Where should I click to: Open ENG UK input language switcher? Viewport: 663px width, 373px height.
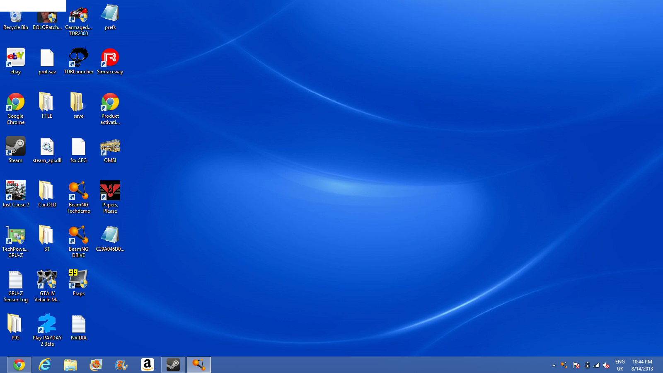tap(620, 365)
